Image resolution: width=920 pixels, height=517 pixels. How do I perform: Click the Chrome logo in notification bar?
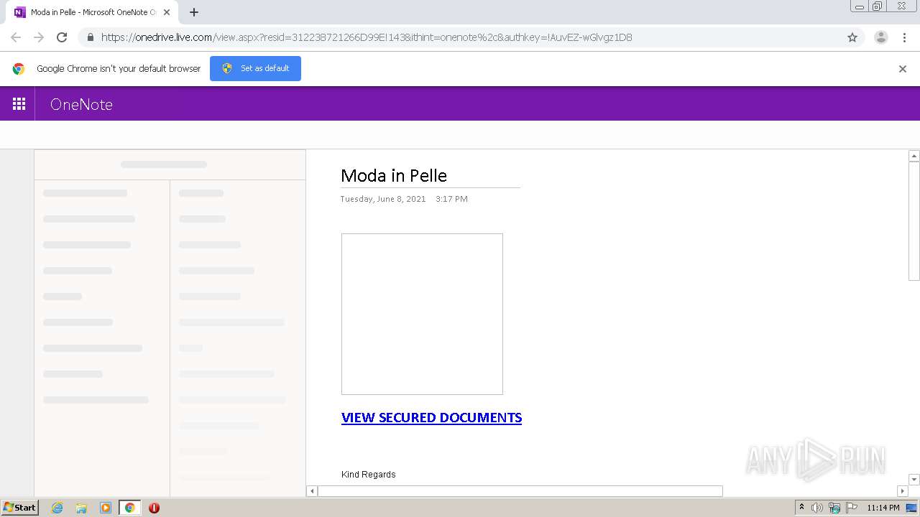pyautogui.click(x=19, y=69)
